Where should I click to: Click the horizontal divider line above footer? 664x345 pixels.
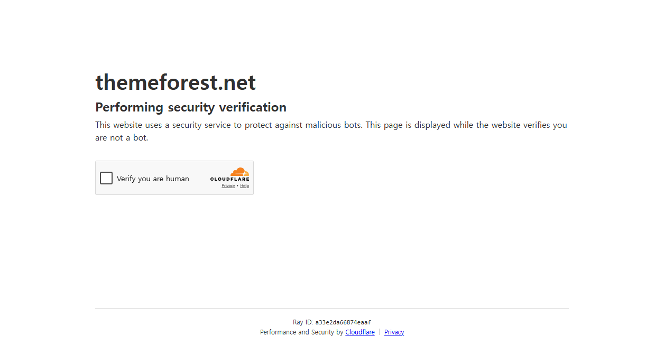point(332,308)
